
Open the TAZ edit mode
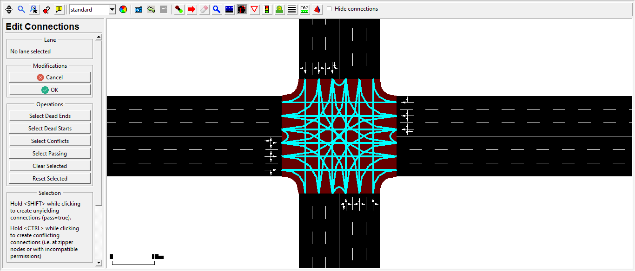point(304,9)
